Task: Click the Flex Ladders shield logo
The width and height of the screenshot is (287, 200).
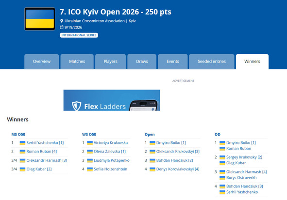Action: (x=76, y=106)
